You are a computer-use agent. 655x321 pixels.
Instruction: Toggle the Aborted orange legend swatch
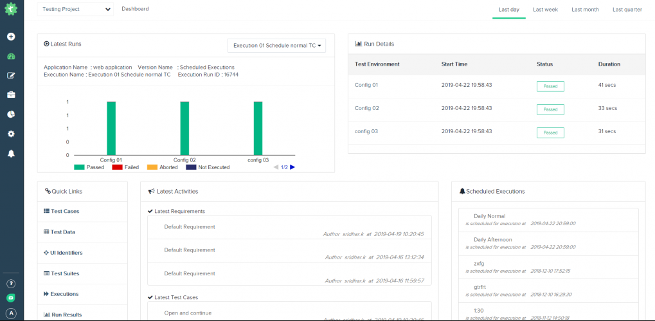(x=152, y=167)
